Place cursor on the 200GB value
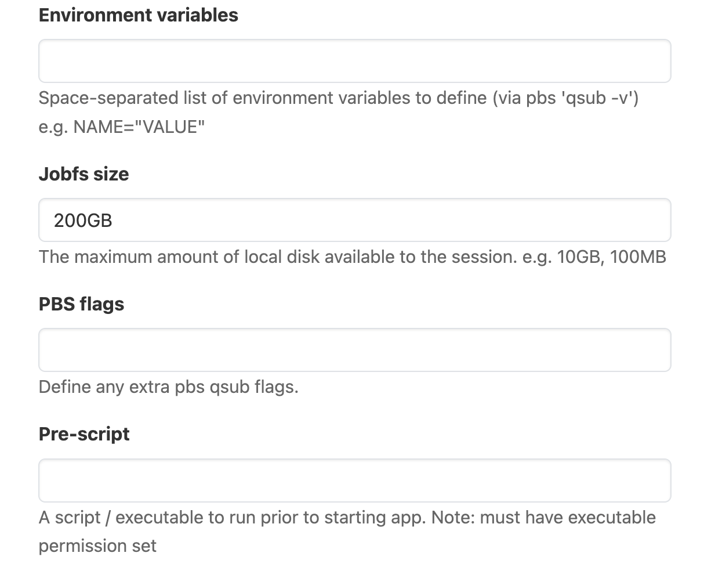704x578 pixels. (83, 221)
